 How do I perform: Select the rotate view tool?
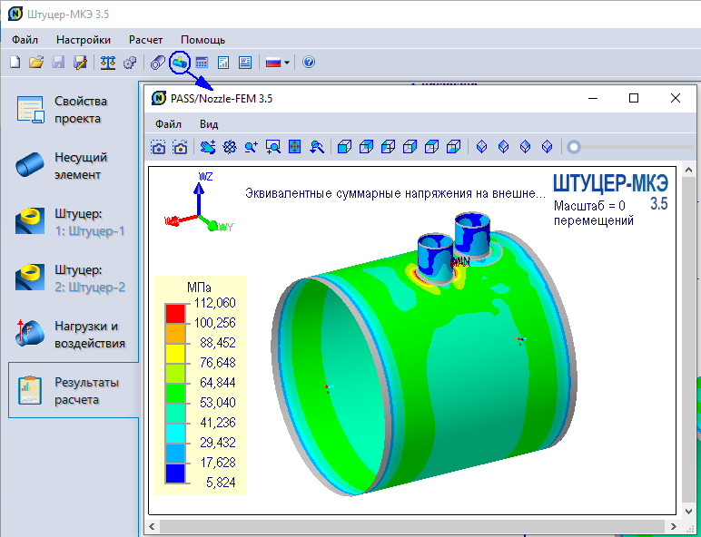(x=230, y=147)
